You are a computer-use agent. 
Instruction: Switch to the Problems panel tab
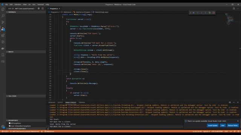(52, 102)
